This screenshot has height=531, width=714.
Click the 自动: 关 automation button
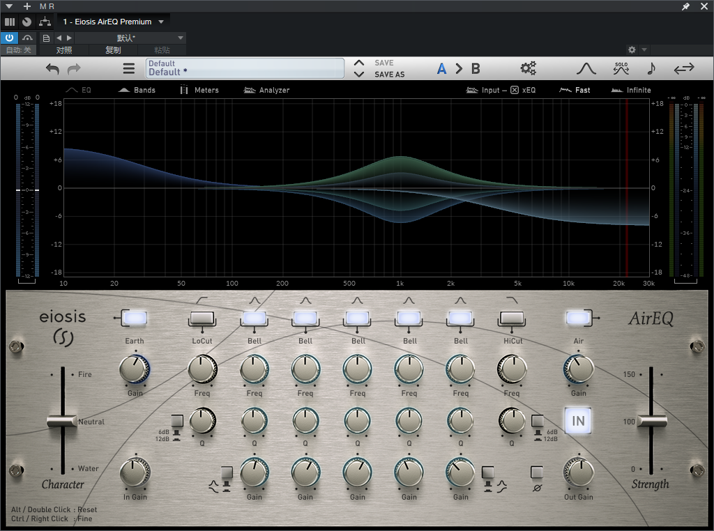point(19,50)
